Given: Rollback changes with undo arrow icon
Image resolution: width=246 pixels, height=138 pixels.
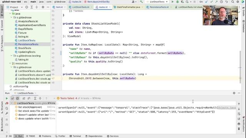Looking at the screenshot, I should pos(226,2).
